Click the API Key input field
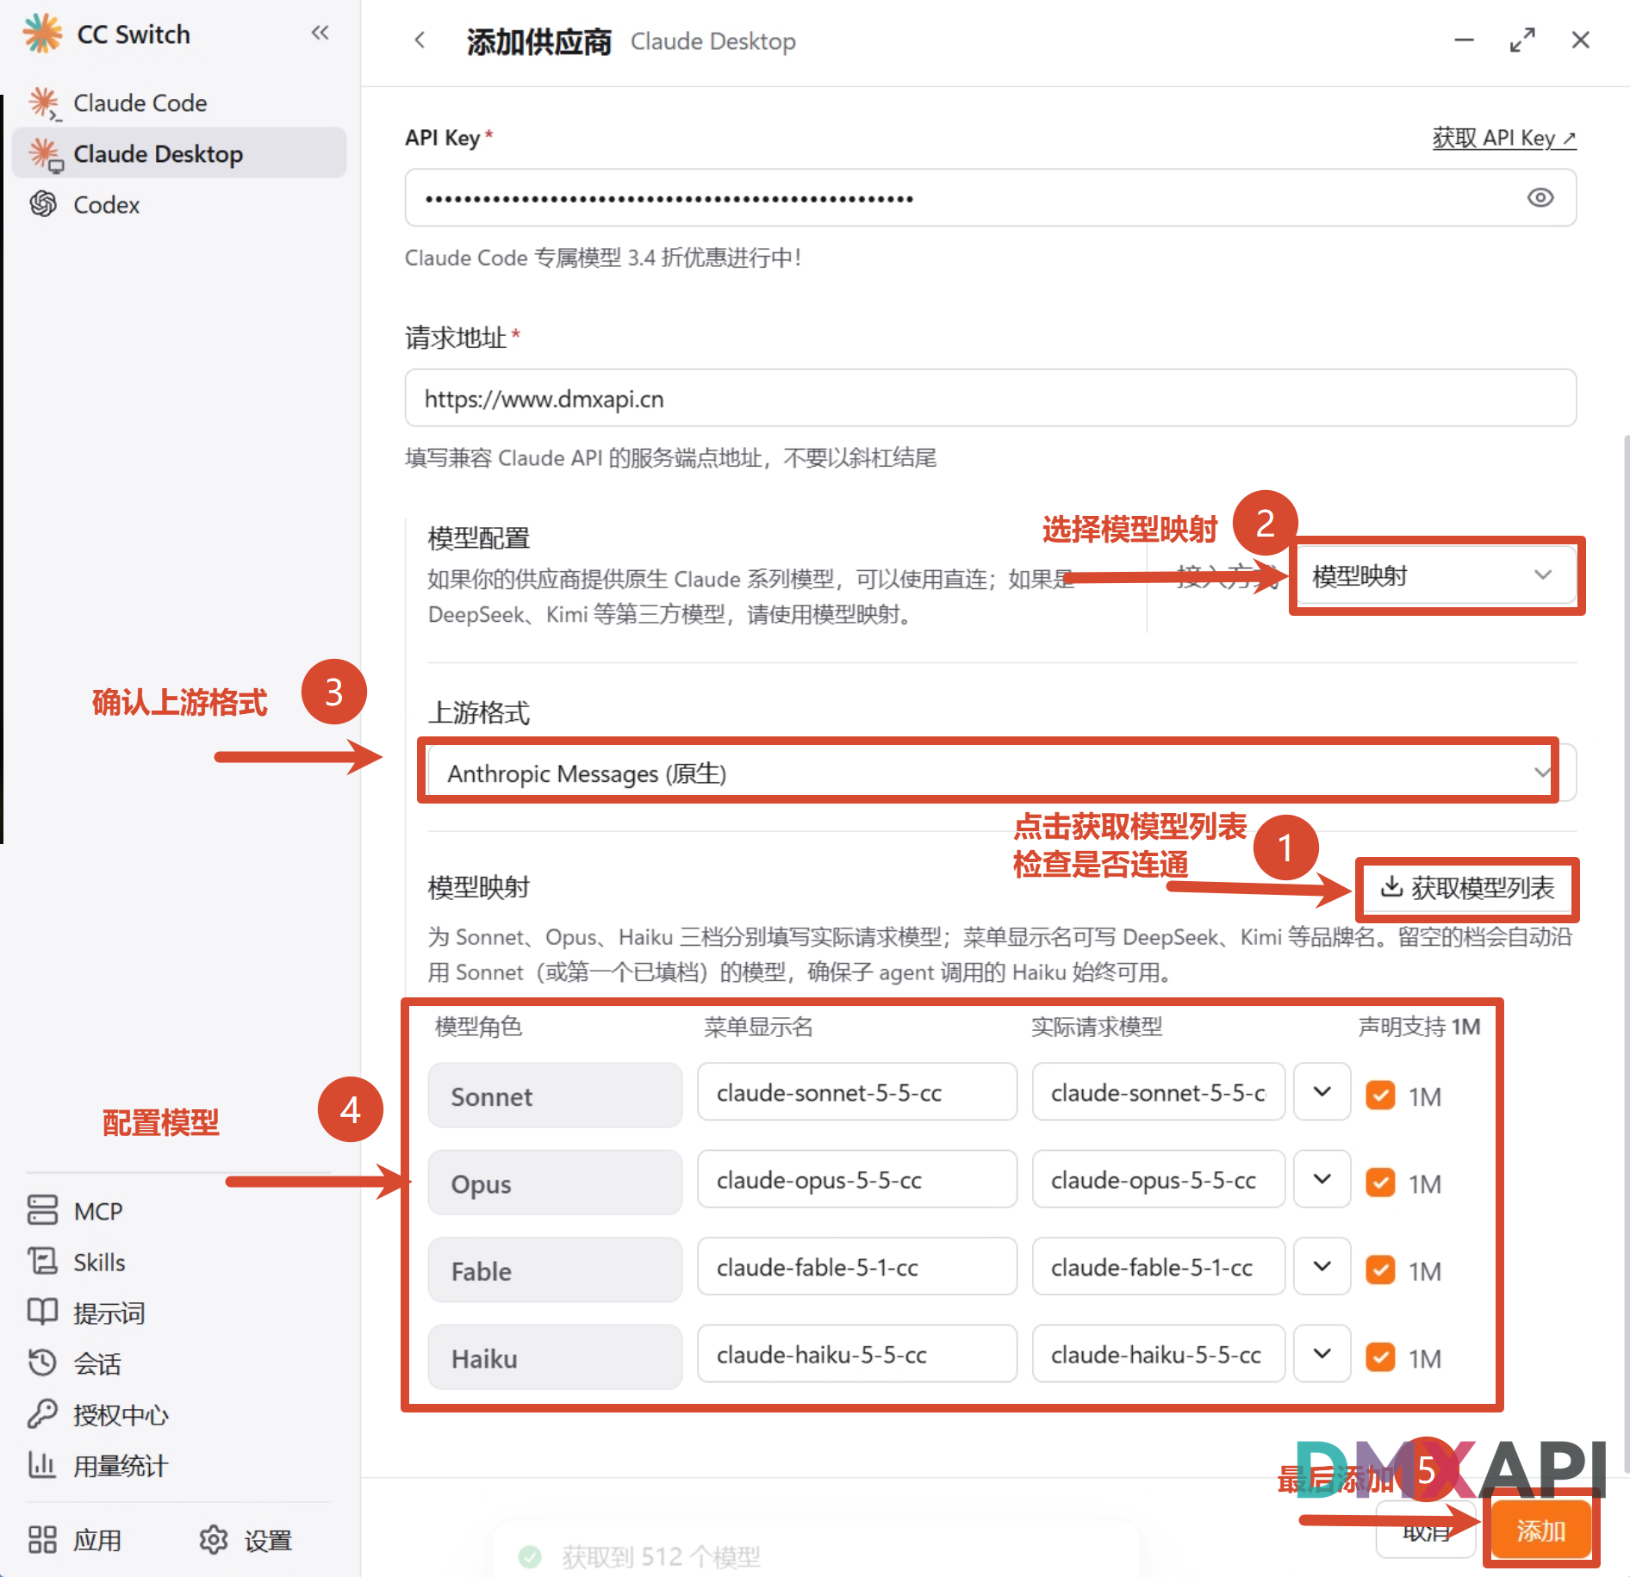The width and height of the screenshot is (1630, 1577). pos(991,198)
